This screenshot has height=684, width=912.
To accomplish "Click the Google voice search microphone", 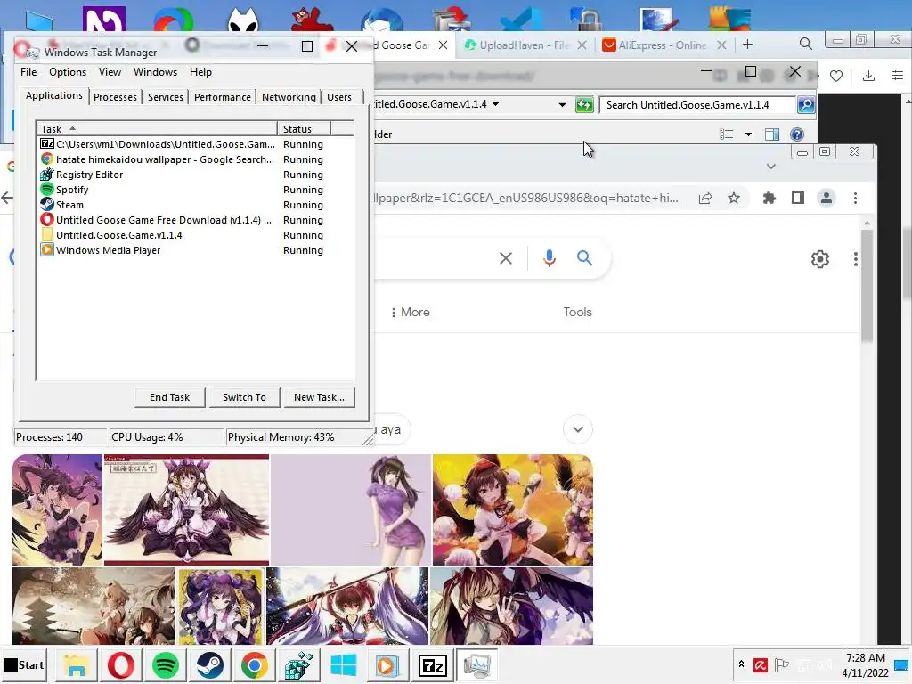I will [549, 258].
